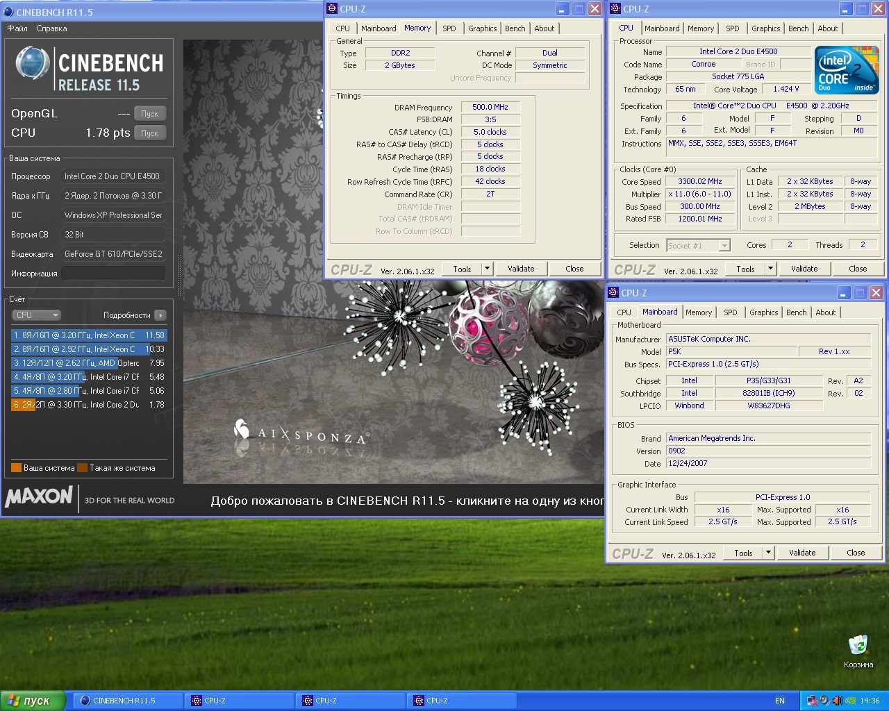Click the taskbar clock showing 14:36
Screen dimensions: 889x711
[x=870, y=701]
